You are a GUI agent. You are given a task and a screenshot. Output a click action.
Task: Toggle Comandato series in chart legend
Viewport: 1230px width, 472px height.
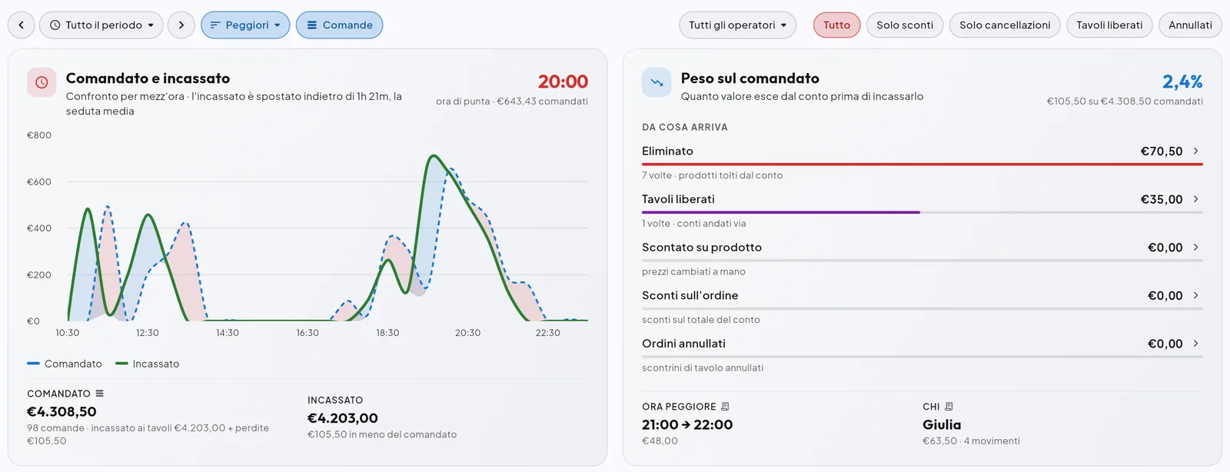click(65, 364)
